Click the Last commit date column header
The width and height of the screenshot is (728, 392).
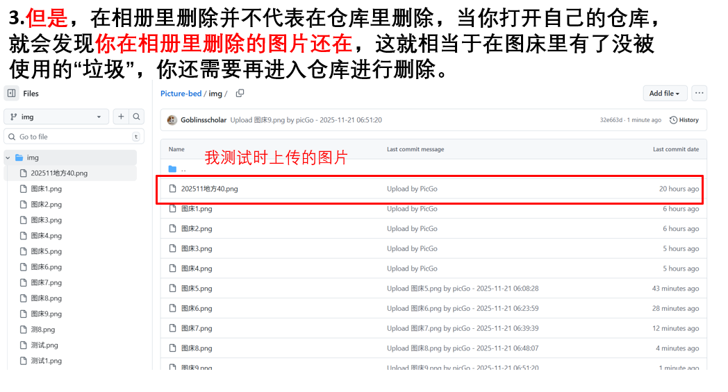click(675, 149)
